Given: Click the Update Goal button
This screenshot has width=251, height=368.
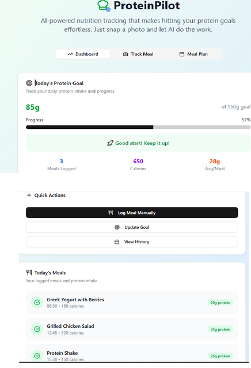Looking at the screenshot, I should 132,227.
